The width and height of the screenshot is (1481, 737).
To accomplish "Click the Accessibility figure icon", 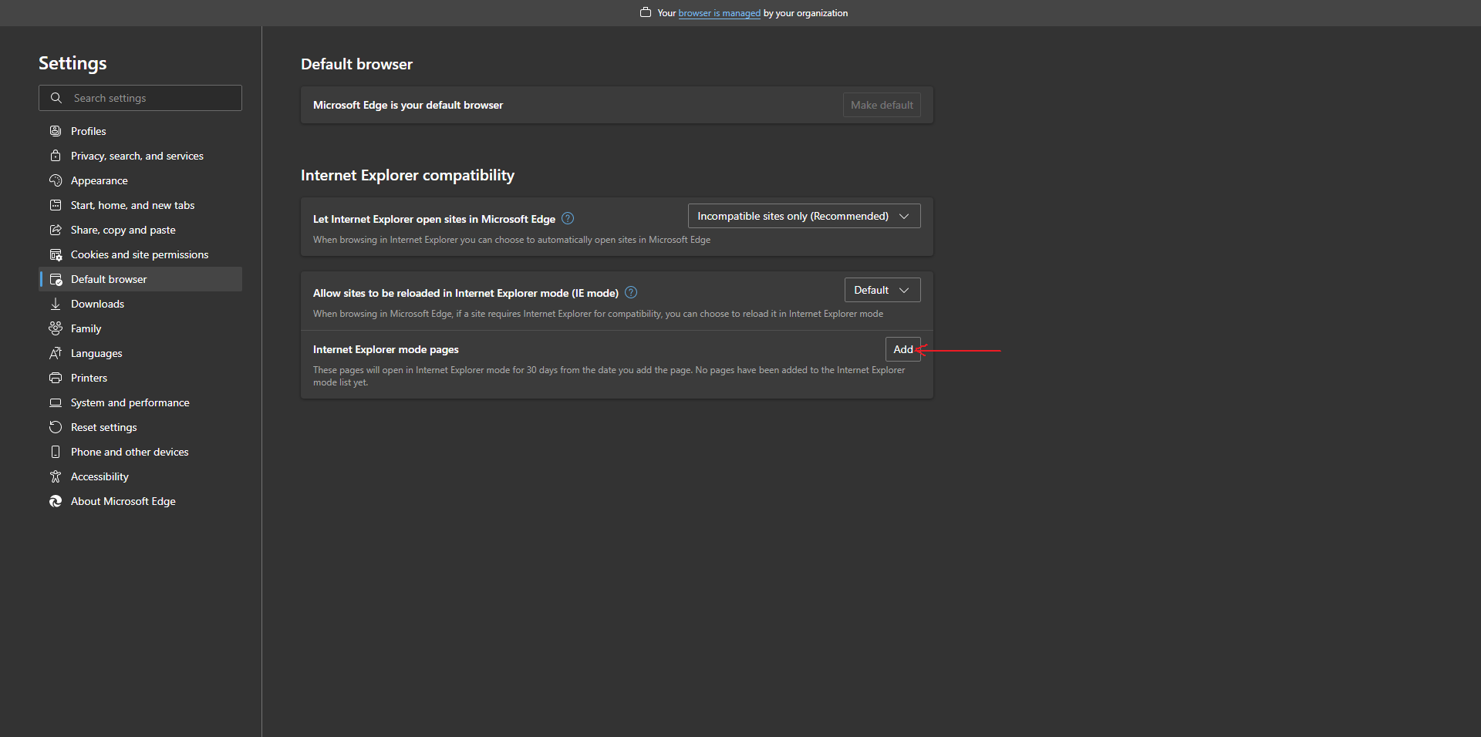I will 56,476.
